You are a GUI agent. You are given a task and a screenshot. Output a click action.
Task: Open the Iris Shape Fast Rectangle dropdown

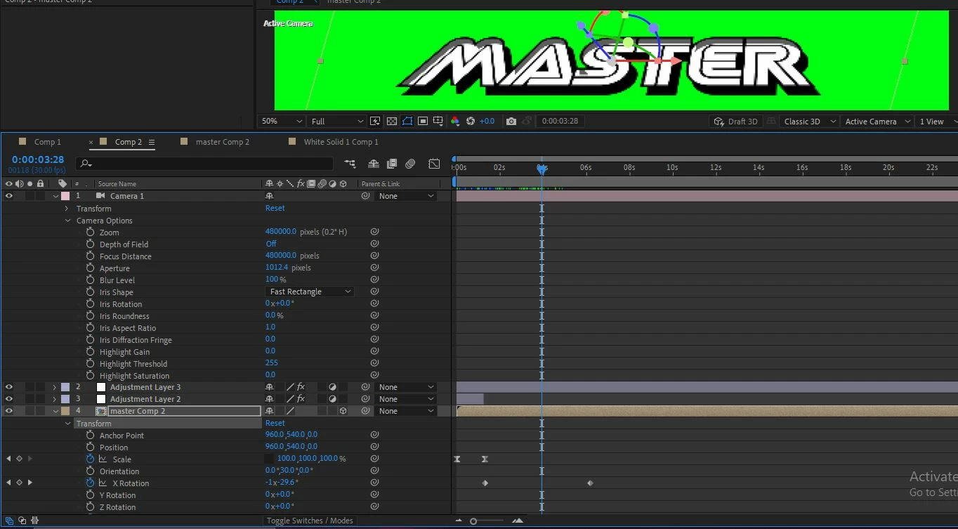tap(309, 292)
